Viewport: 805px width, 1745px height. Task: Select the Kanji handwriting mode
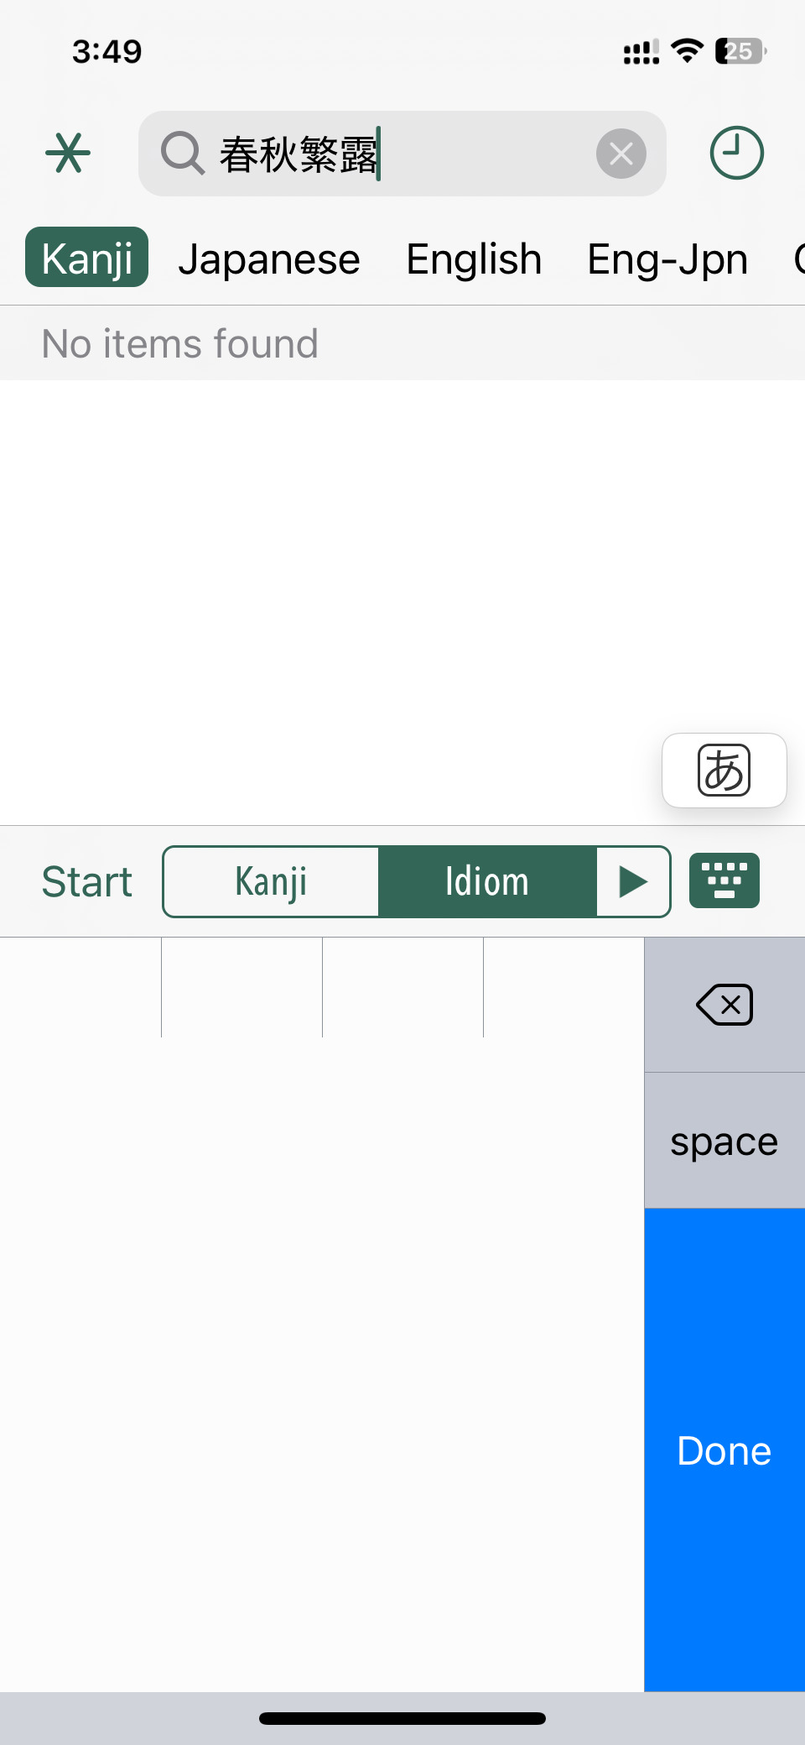(271, 881)
